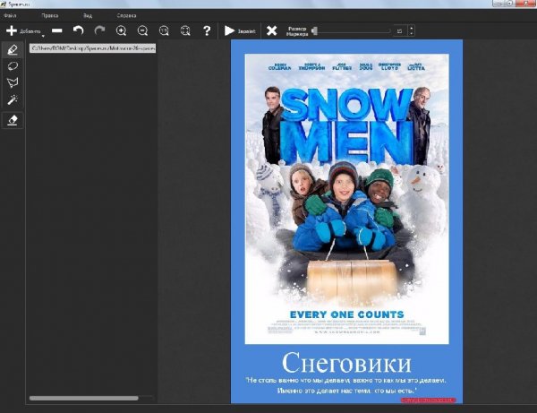Image resolution: width=537 pixels, height=413 pixels.
Task: Click the marker size value field
Action: (x=400, y=30)
